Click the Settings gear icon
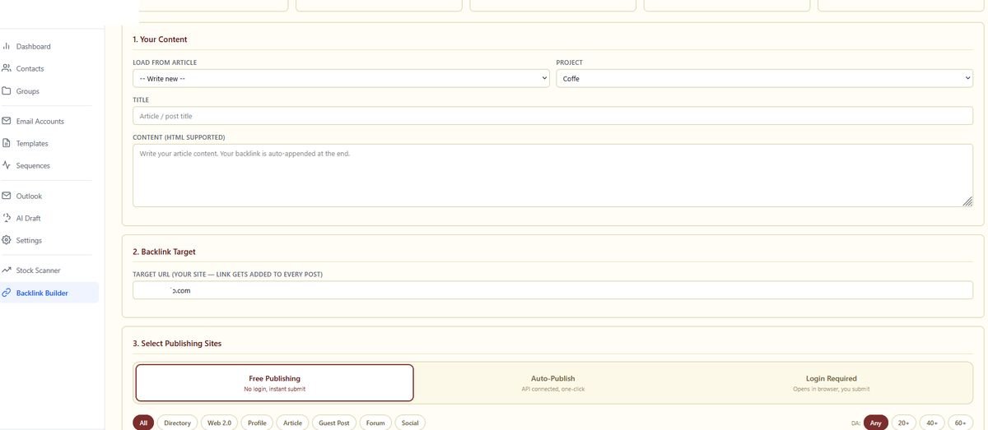 pyautogui.click(x=7, y=240)
